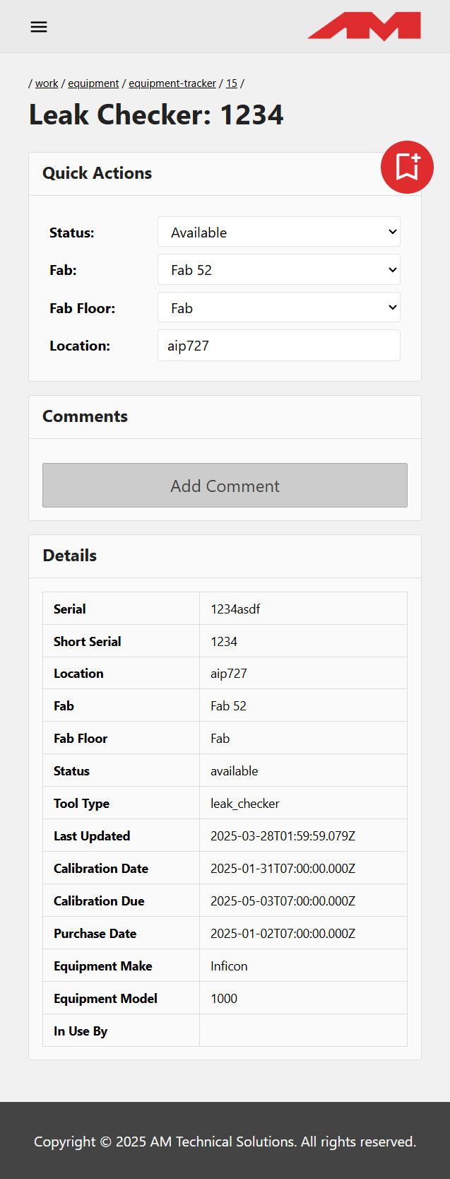450x1179 pixels.
Task: Click the Calibration Due date value
Action: (283, 901)
